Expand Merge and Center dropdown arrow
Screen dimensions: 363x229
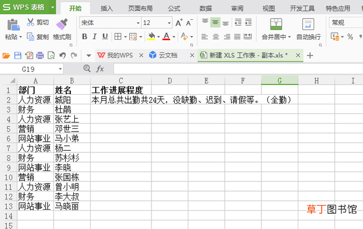click(x=289, y=37)
